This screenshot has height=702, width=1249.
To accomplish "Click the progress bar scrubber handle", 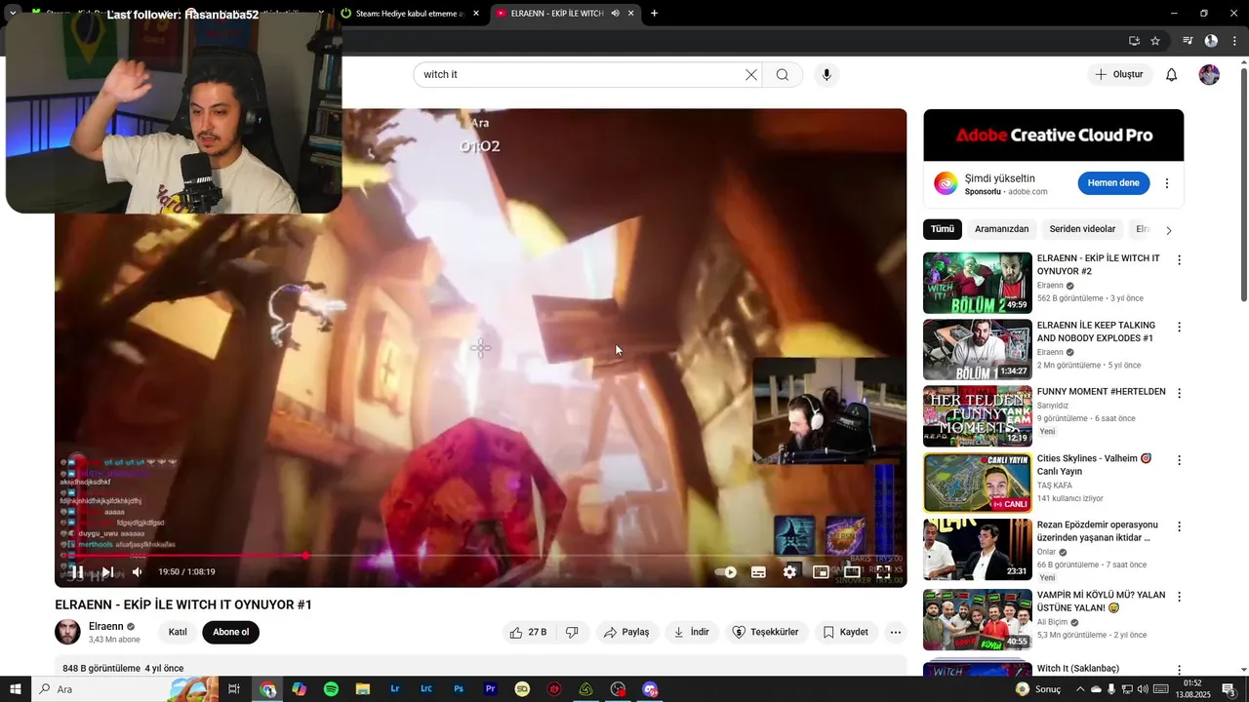I will [305, 556].
